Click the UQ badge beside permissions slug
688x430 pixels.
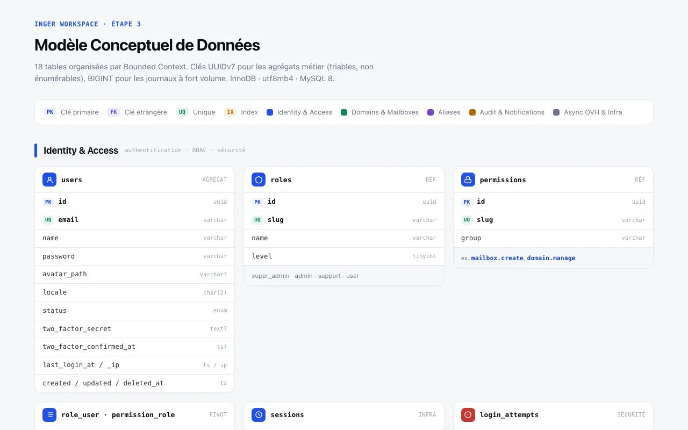(x=467, y=220)
